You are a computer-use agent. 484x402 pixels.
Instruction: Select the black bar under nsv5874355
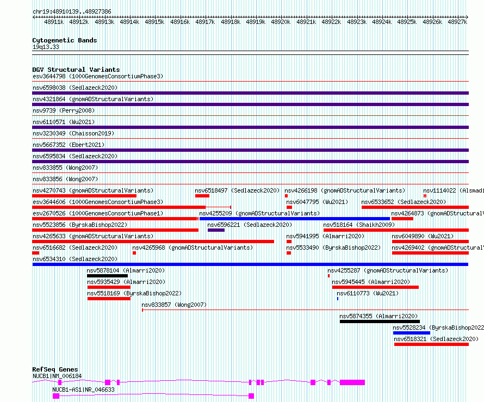click(x=380, y=321)
